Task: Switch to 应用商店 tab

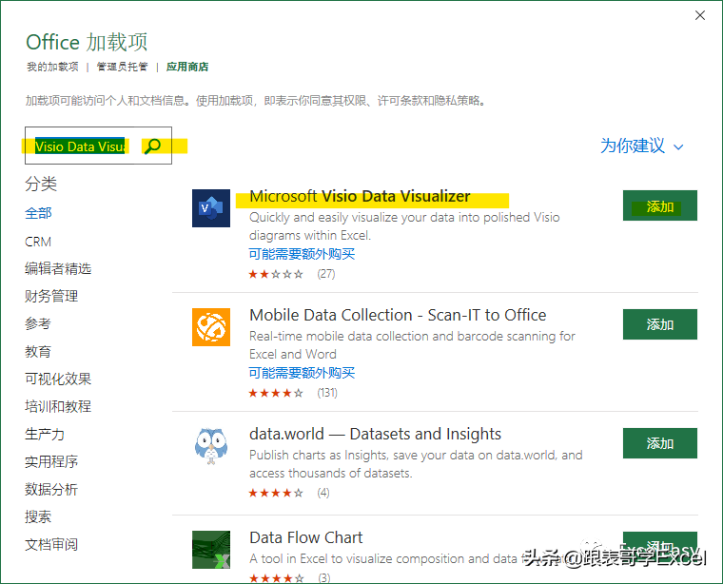Action: (187, 67)
